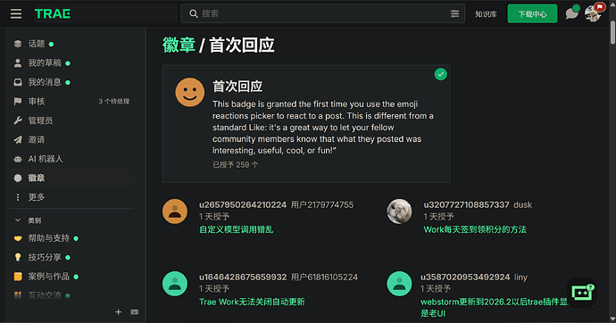616x323 pixels.
Task: Open topic Trae Work无法关闭自动更新
Action: (252, 302)
